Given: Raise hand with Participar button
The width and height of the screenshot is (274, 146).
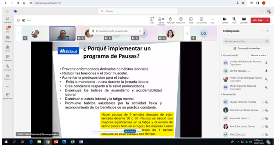Looking at the screenshot, I should [x=171, y=20].
